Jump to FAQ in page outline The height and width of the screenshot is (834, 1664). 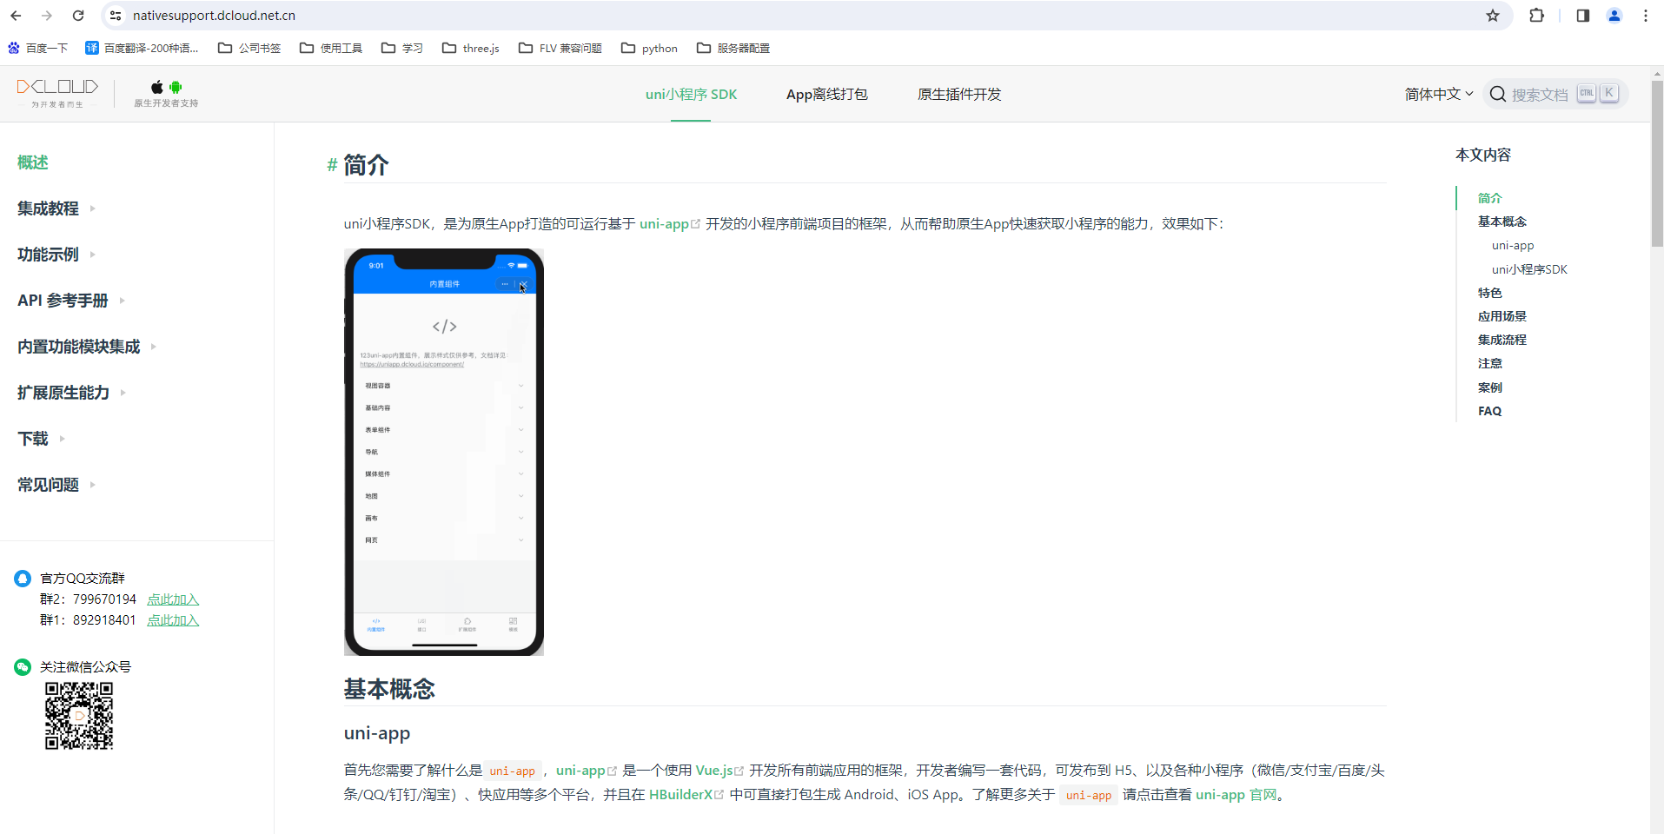[x=1489, y=411]
